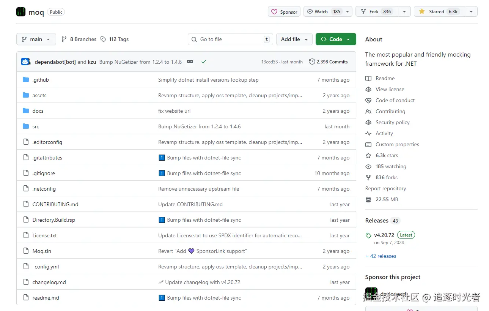
Task: Click the file icon beside License.txt
Action: [x=26, y=235]
